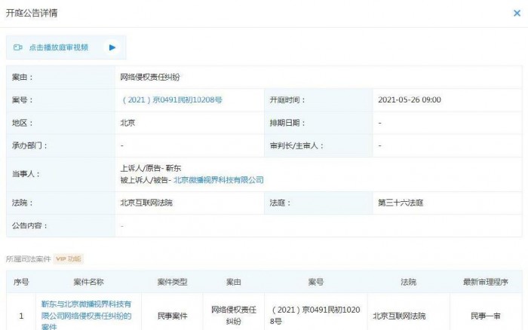Click the 案件类型 column header
Screen dimensions: 528x330
click(x=172, y=282)
